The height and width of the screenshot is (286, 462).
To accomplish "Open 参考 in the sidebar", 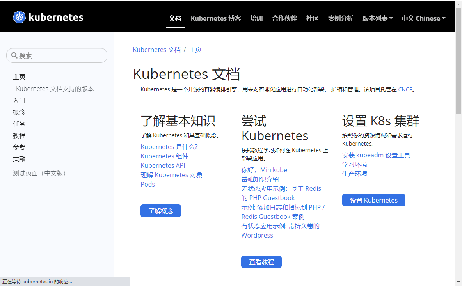I will coord(19,147).
